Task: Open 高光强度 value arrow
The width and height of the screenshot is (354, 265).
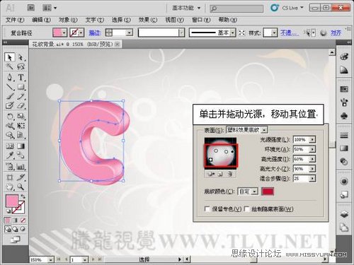Action: (312, 159)
